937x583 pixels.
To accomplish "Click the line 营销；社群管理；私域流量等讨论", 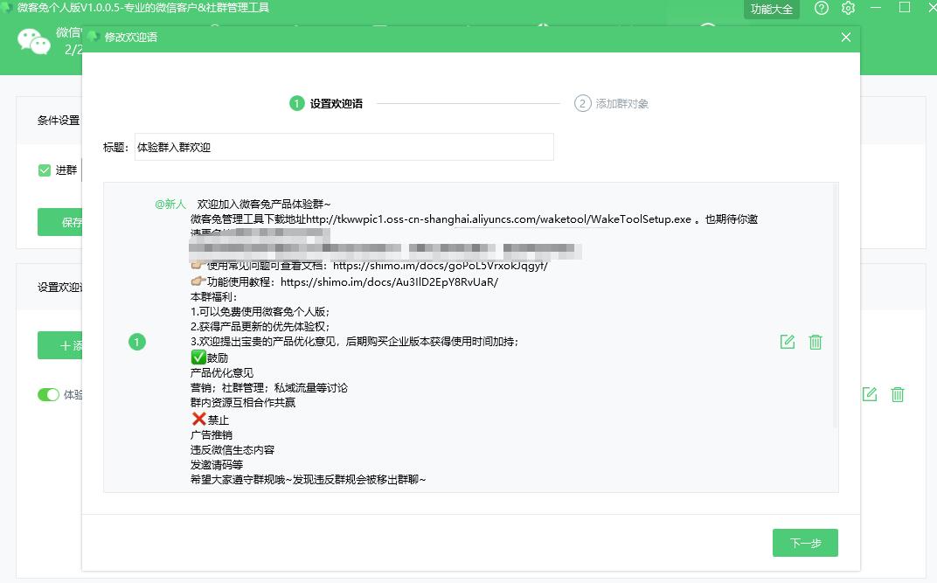I will click(x=269, y=388).
